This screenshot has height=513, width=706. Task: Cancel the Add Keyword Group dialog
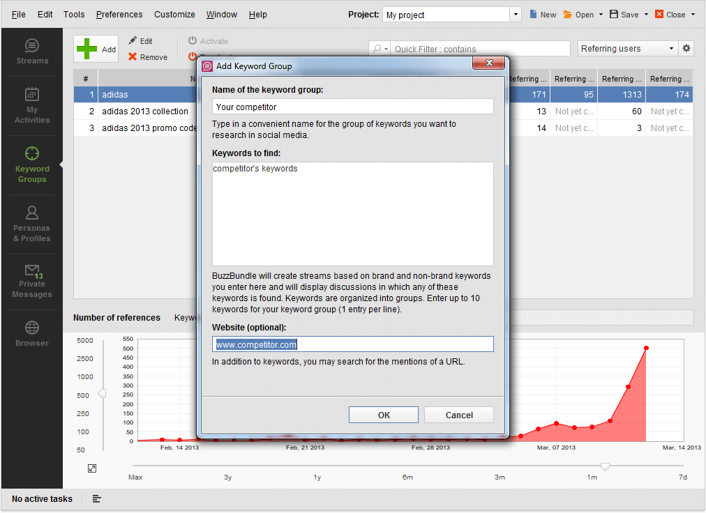(x=458, y=414)
